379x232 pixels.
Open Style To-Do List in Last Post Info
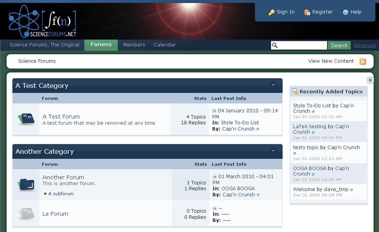click(x=240, y=123)
